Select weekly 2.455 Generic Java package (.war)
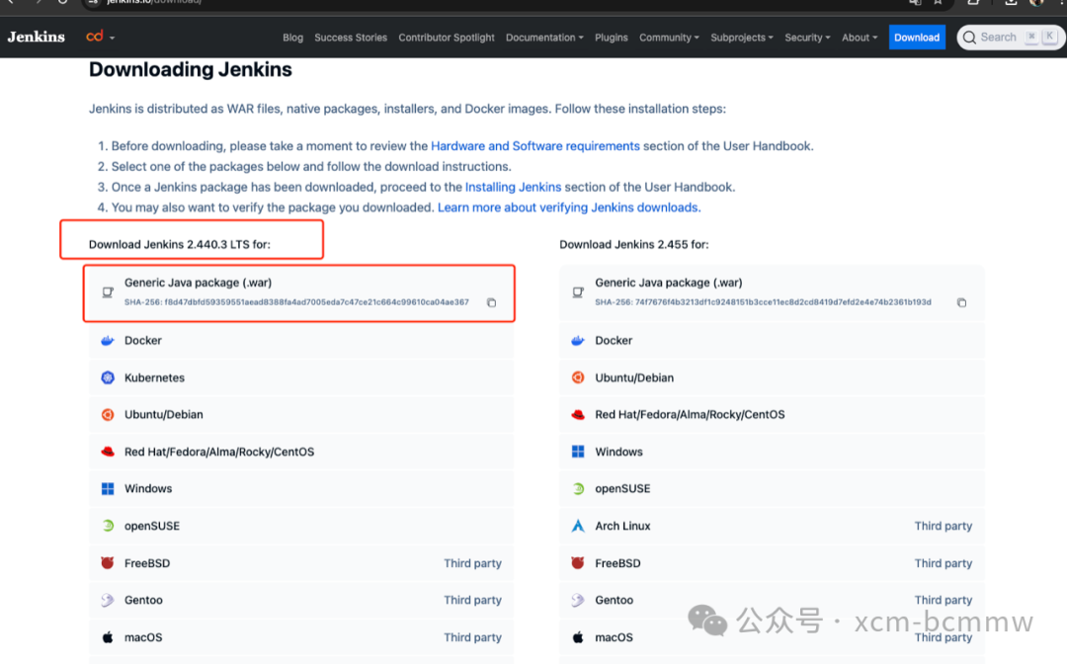 772,292
